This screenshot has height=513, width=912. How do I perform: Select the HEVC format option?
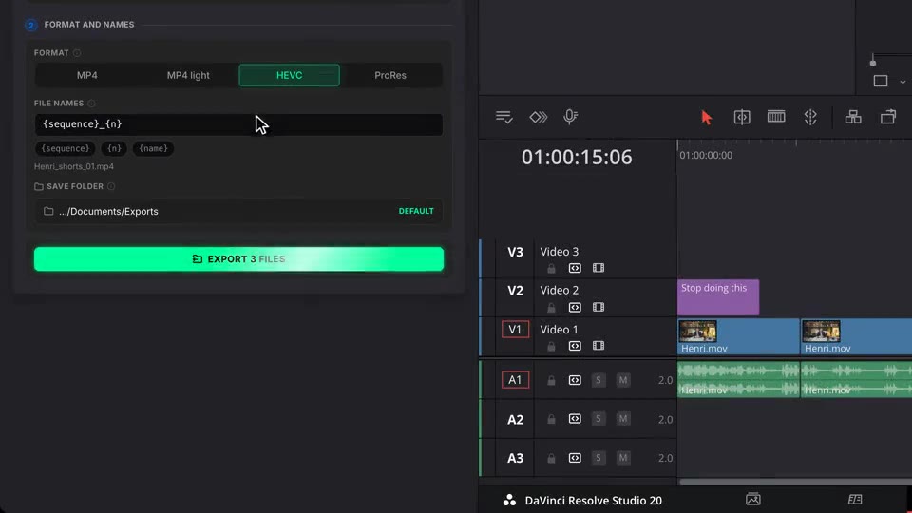point(289,76)
